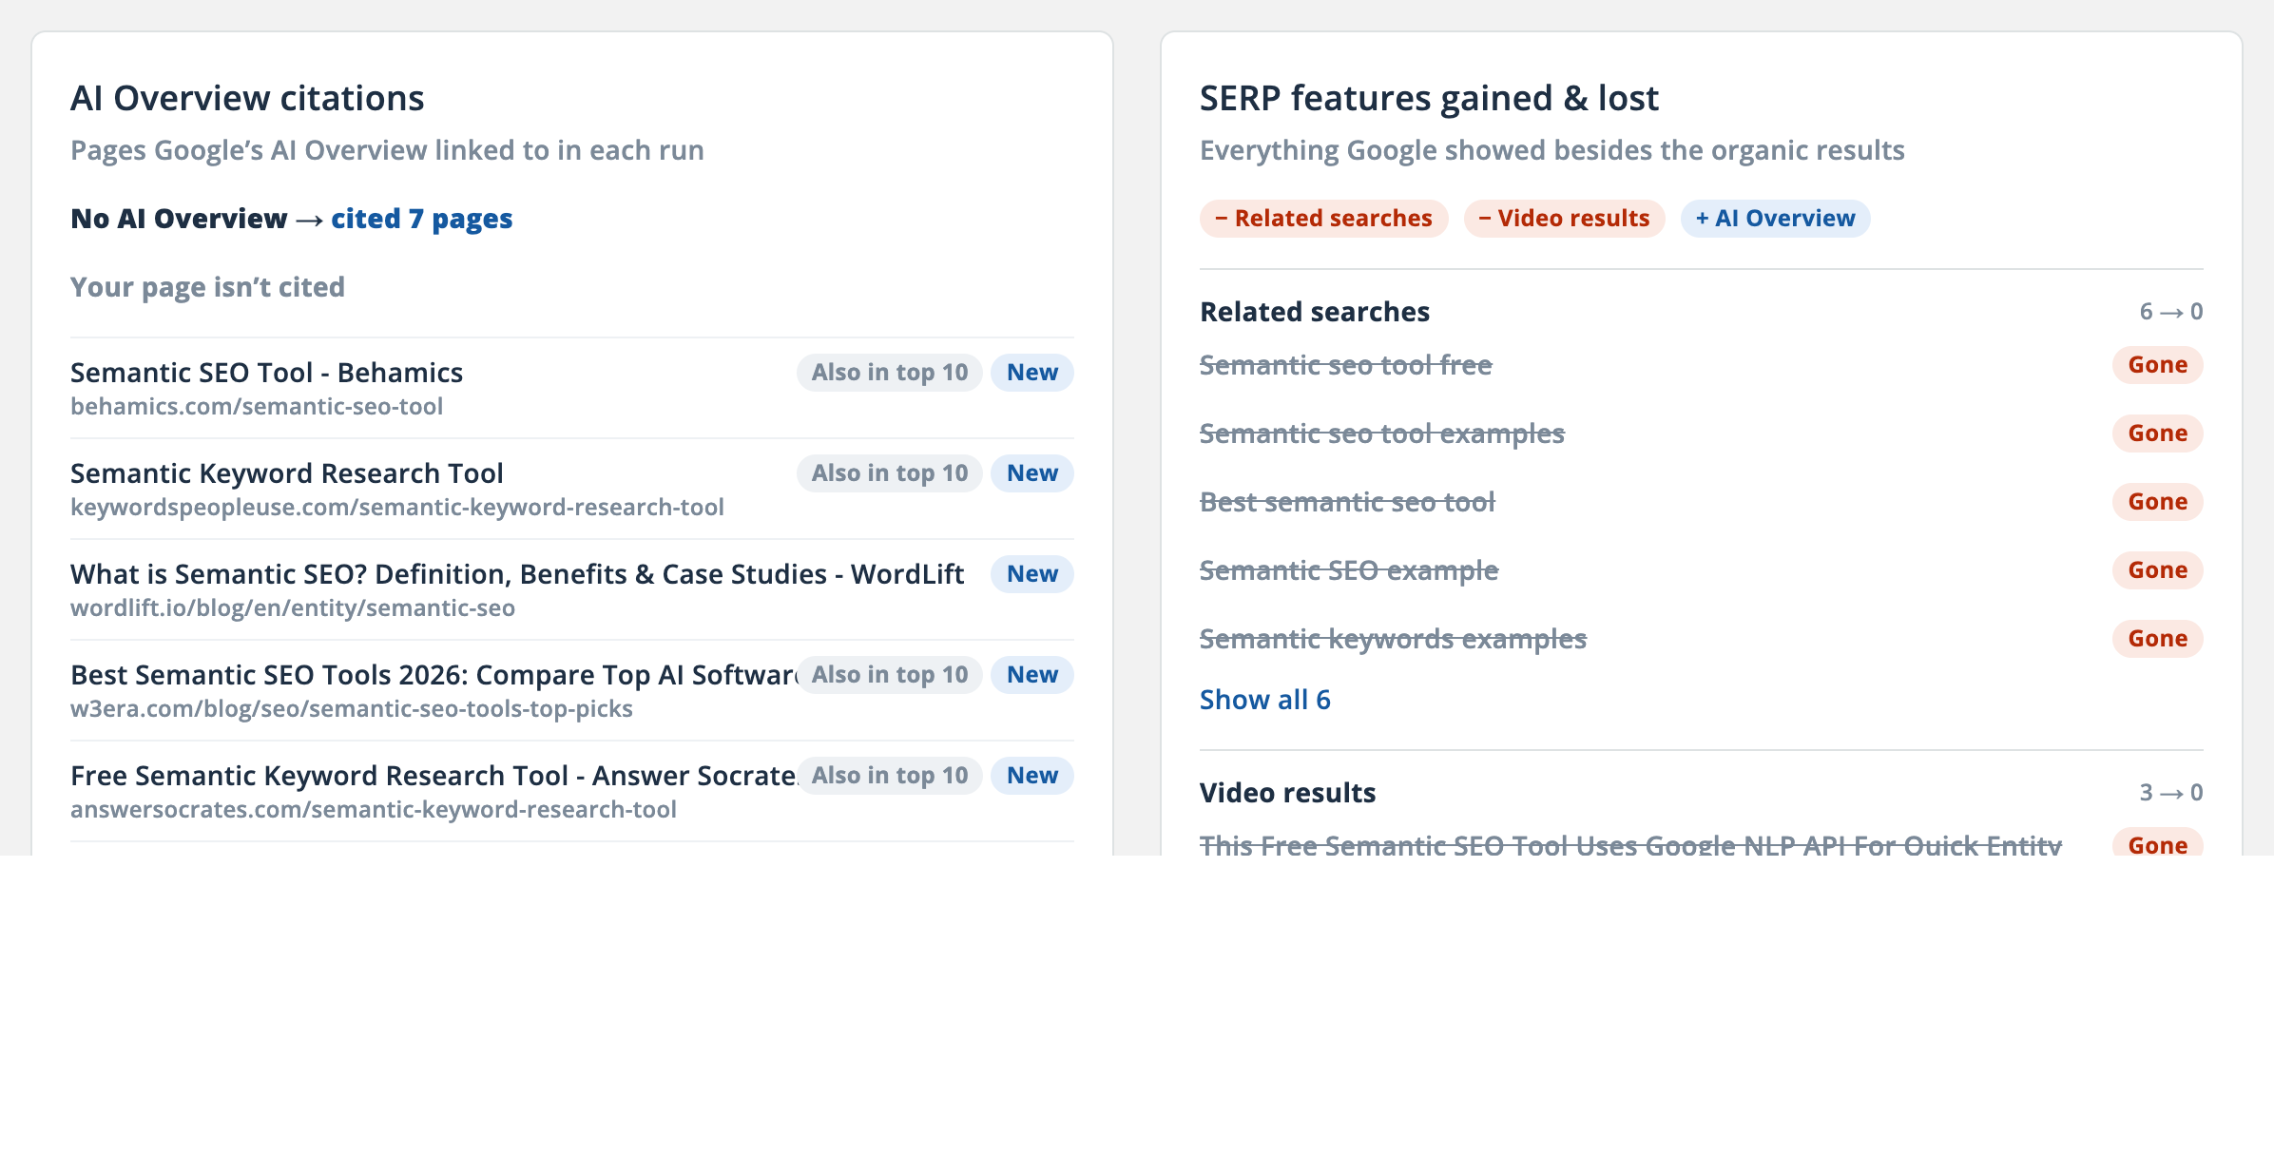Click 'Semantic seo tool examples' related search
The image size is (2274, 1156).
coord(1381,433)
